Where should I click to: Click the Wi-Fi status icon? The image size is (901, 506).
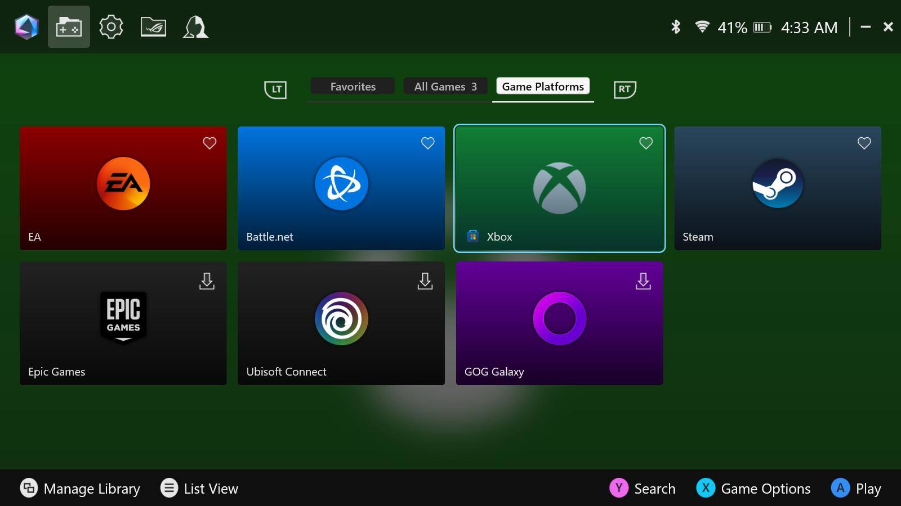702,27
